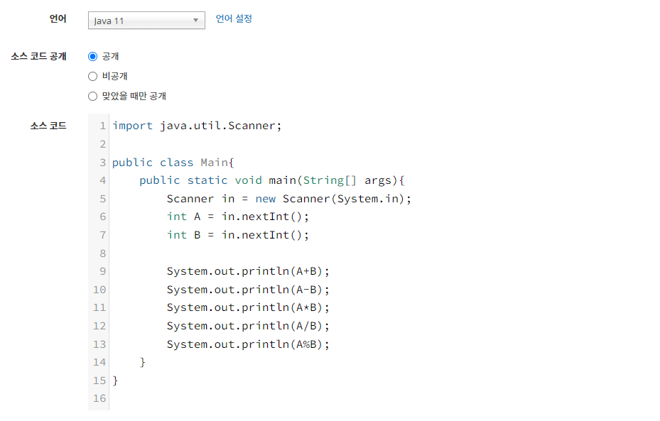Click the println(A+B) line
This screenshot has height=421, width=660.
coord(248,271)
